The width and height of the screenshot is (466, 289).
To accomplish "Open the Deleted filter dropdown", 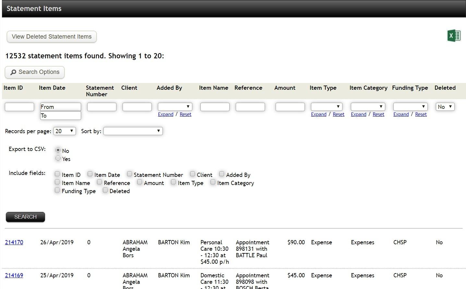I will point(445,106).
